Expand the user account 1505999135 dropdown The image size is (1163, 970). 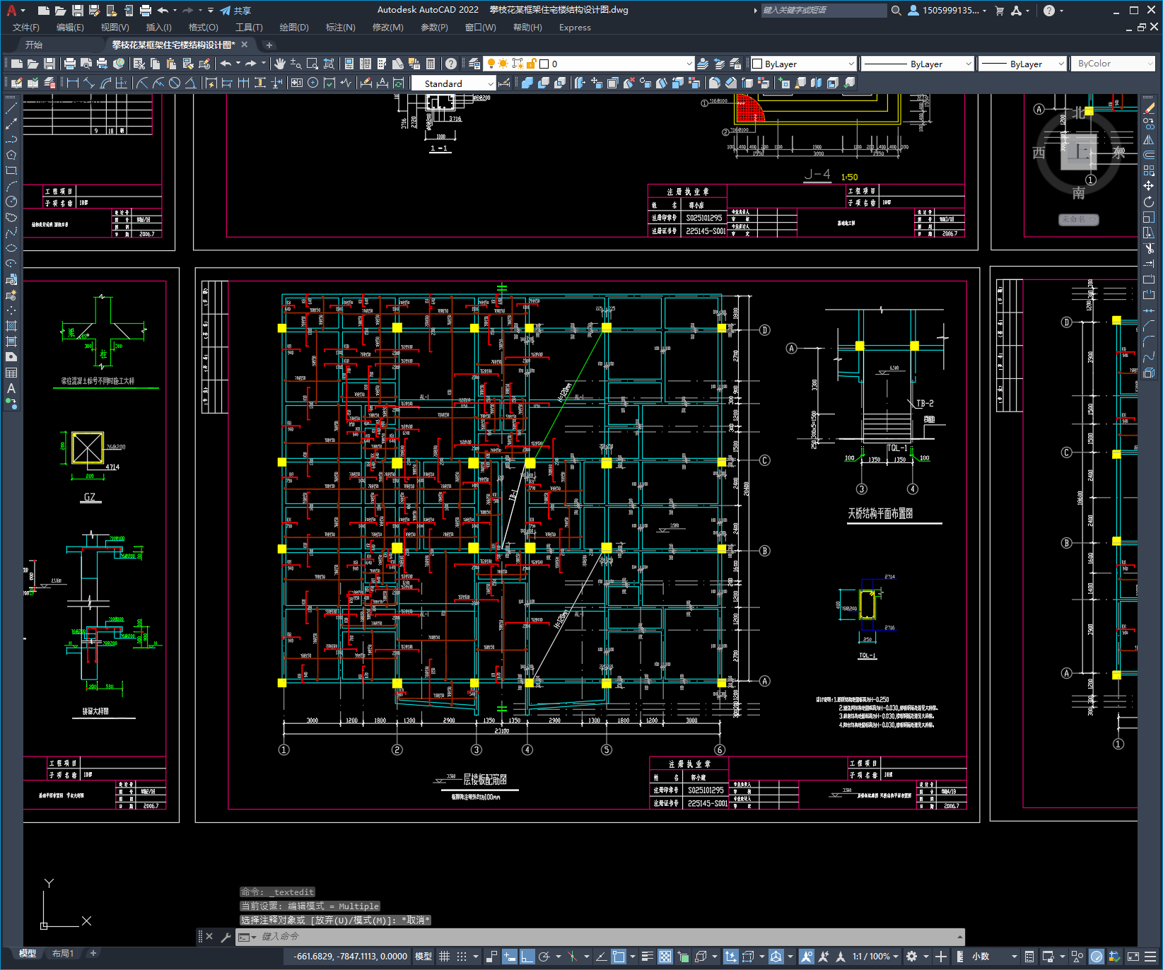click(947, 11)
